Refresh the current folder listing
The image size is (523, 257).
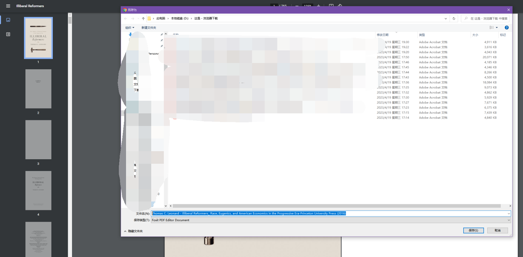coord(454,19)
